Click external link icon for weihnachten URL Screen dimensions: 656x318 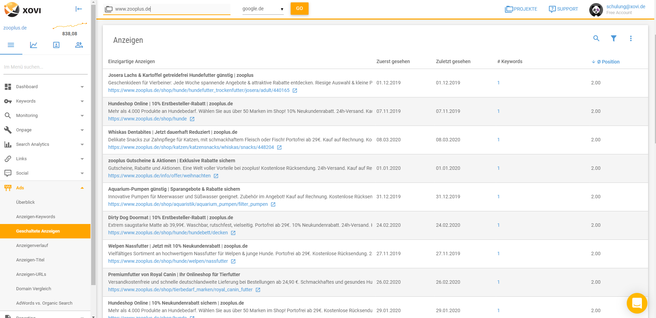[x=216, y=176]
